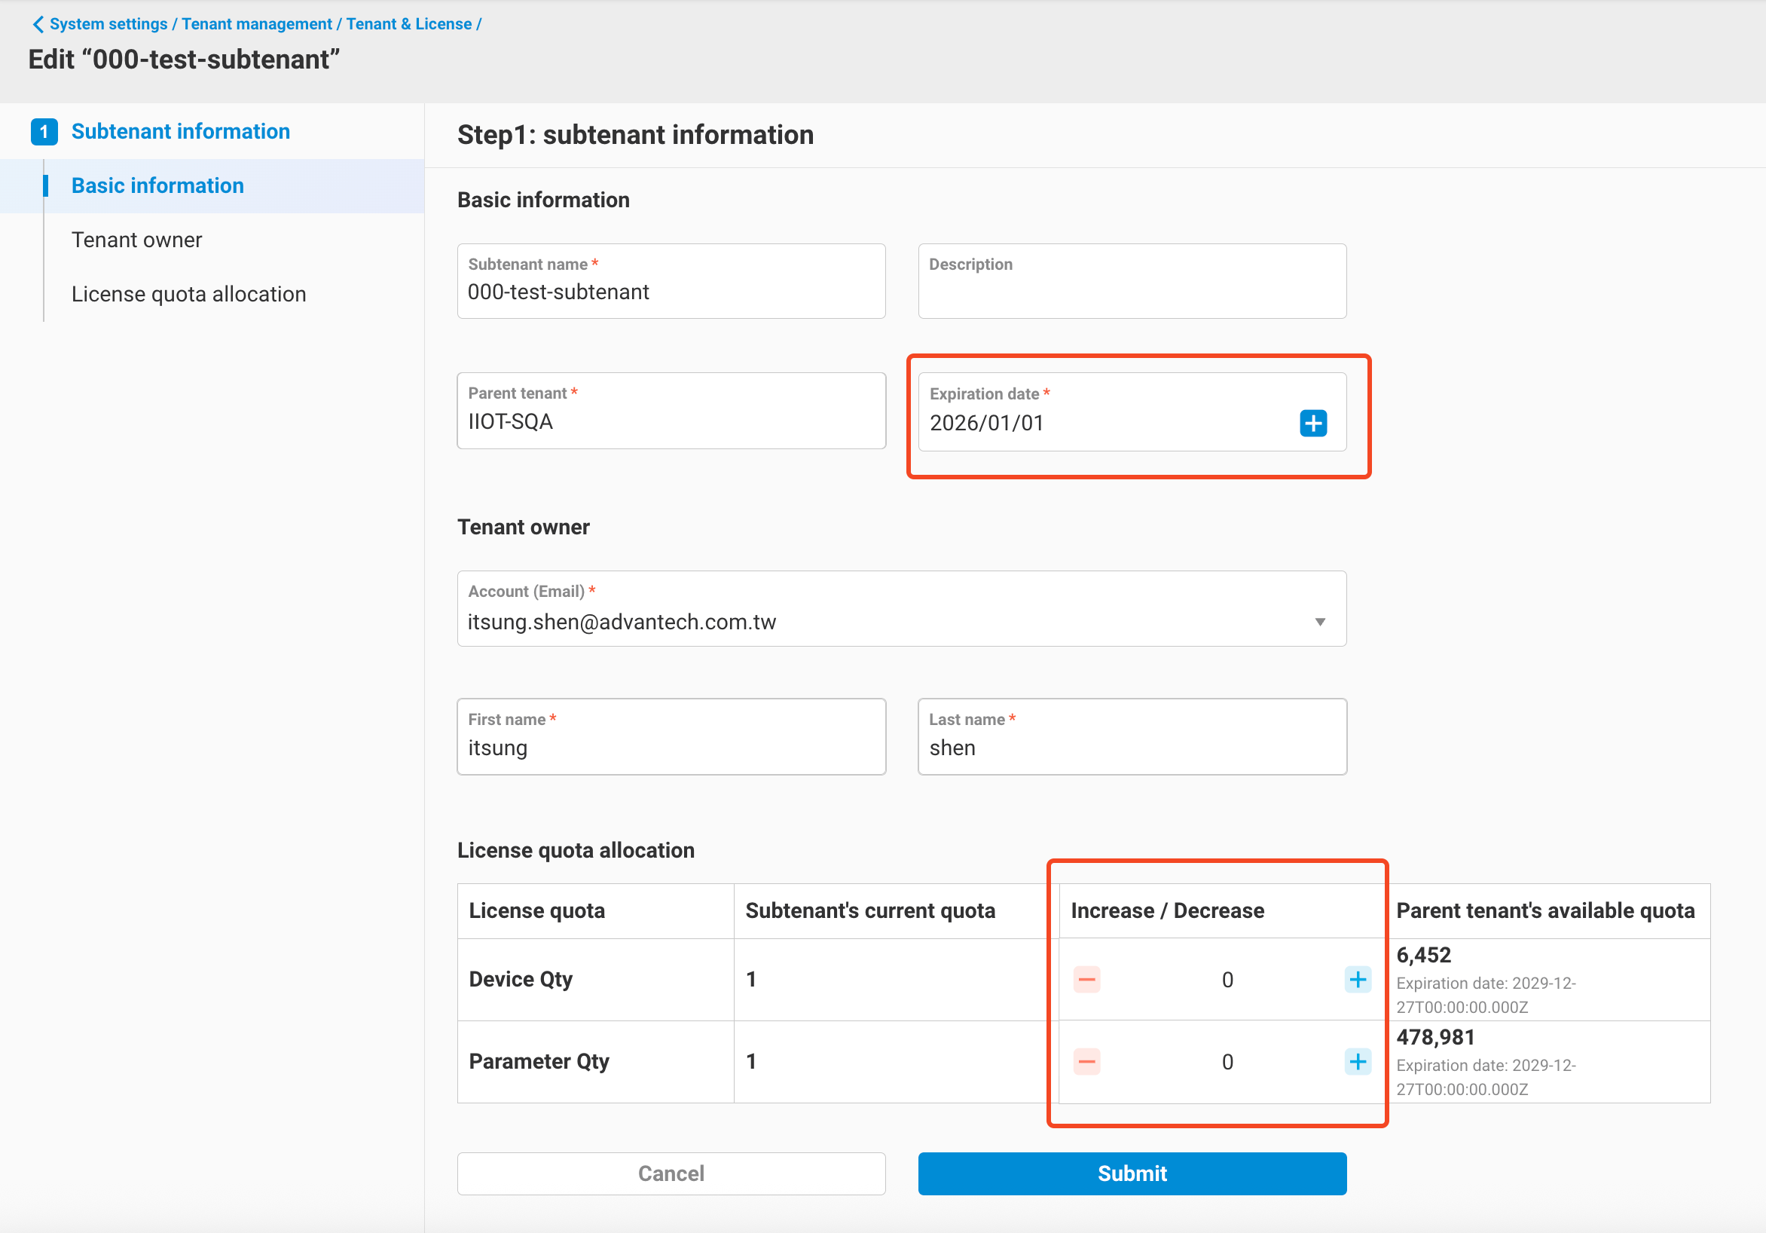Screen dimensions: 1766x1233
Task: Open the 'Tenant management' breadcrumb link
Action: (x=257, y=24)
